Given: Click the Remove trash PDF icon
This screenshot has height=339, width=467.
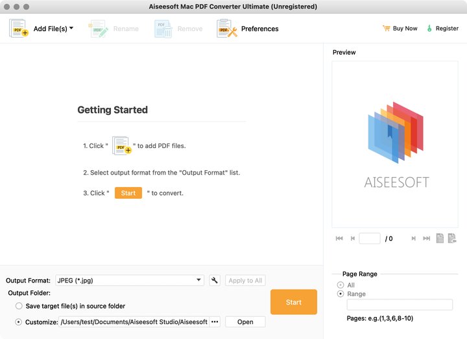Looking at the screenshot, I should pos(163,29).
